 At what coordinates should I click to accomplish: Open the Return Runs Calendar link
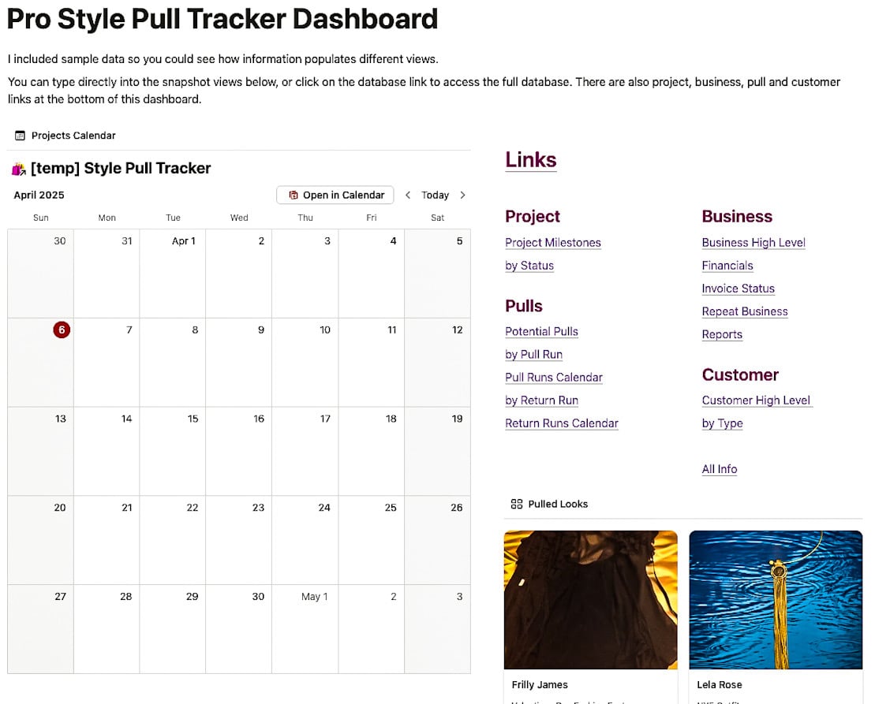point(562,423)
